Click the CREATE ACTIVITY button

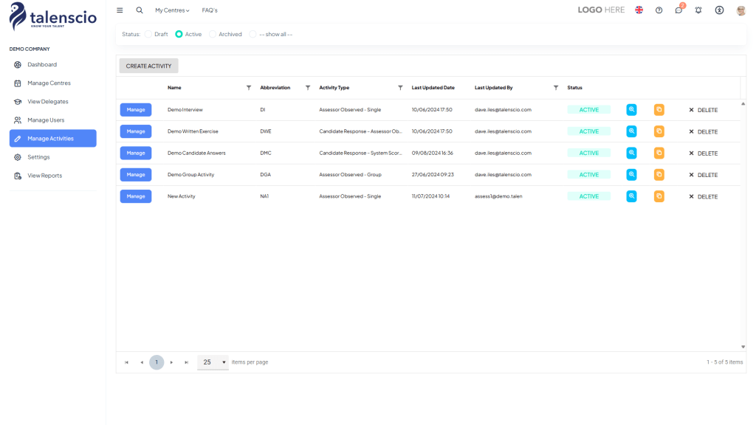click(149, 66)
